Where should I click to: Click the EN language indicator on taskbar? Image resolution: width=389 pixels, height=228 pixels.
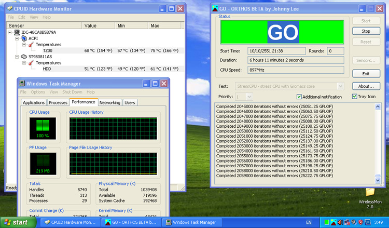(309, 222)
